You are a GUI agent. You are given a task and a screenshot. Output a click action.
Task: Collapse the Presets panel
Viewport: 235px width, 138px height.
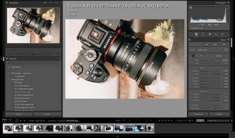(7, 58)
